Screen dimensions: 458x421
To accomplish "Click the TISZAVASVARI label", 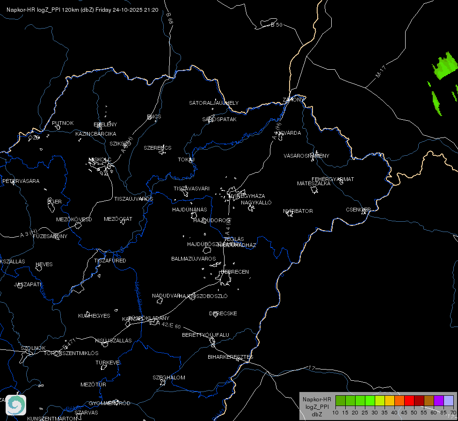I will point(191,189).
